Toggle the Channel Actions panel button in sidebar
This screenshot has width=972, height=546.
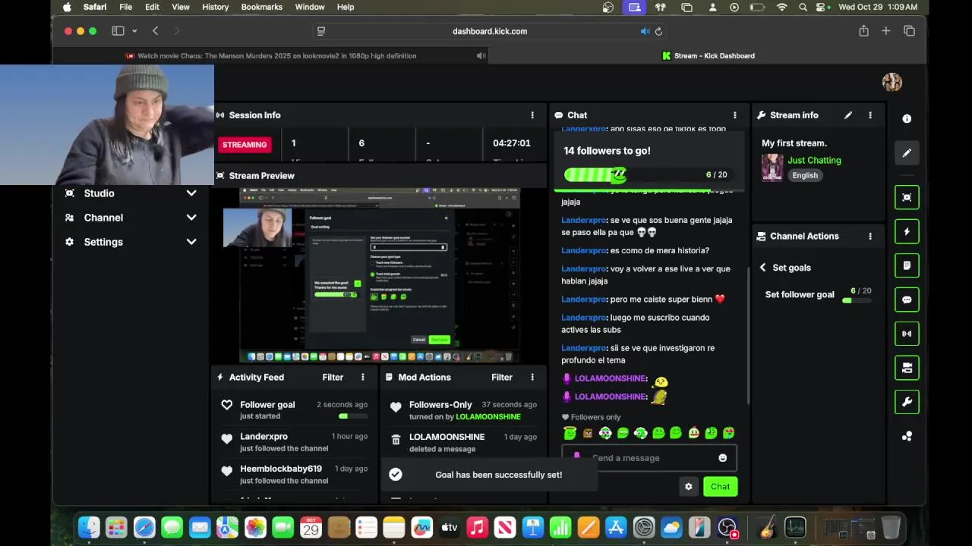point(907,368)
